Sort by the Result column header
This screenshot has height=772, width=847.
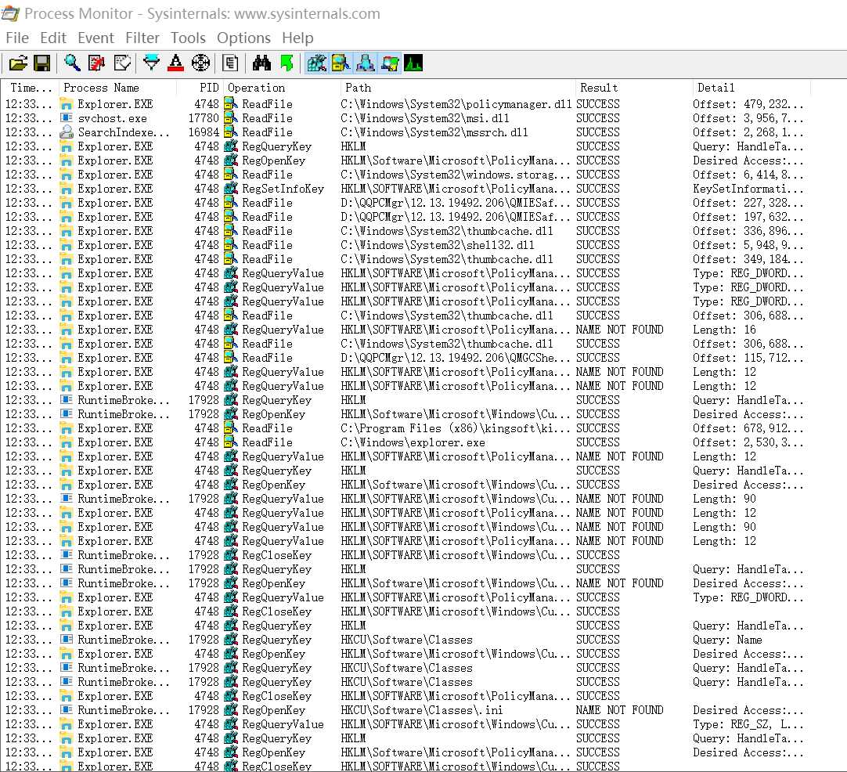pos(633,88)
